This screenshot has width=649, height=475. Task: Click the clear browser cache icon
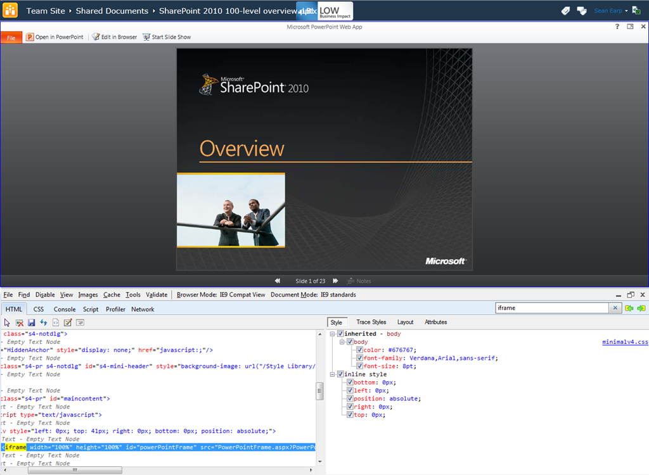click(19, 322)
